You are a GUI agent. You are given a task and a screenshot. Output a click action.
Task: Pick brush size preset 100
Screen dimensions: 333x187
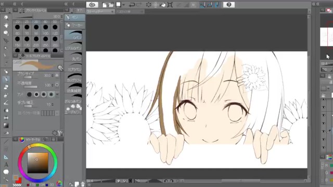click(46, 29)
